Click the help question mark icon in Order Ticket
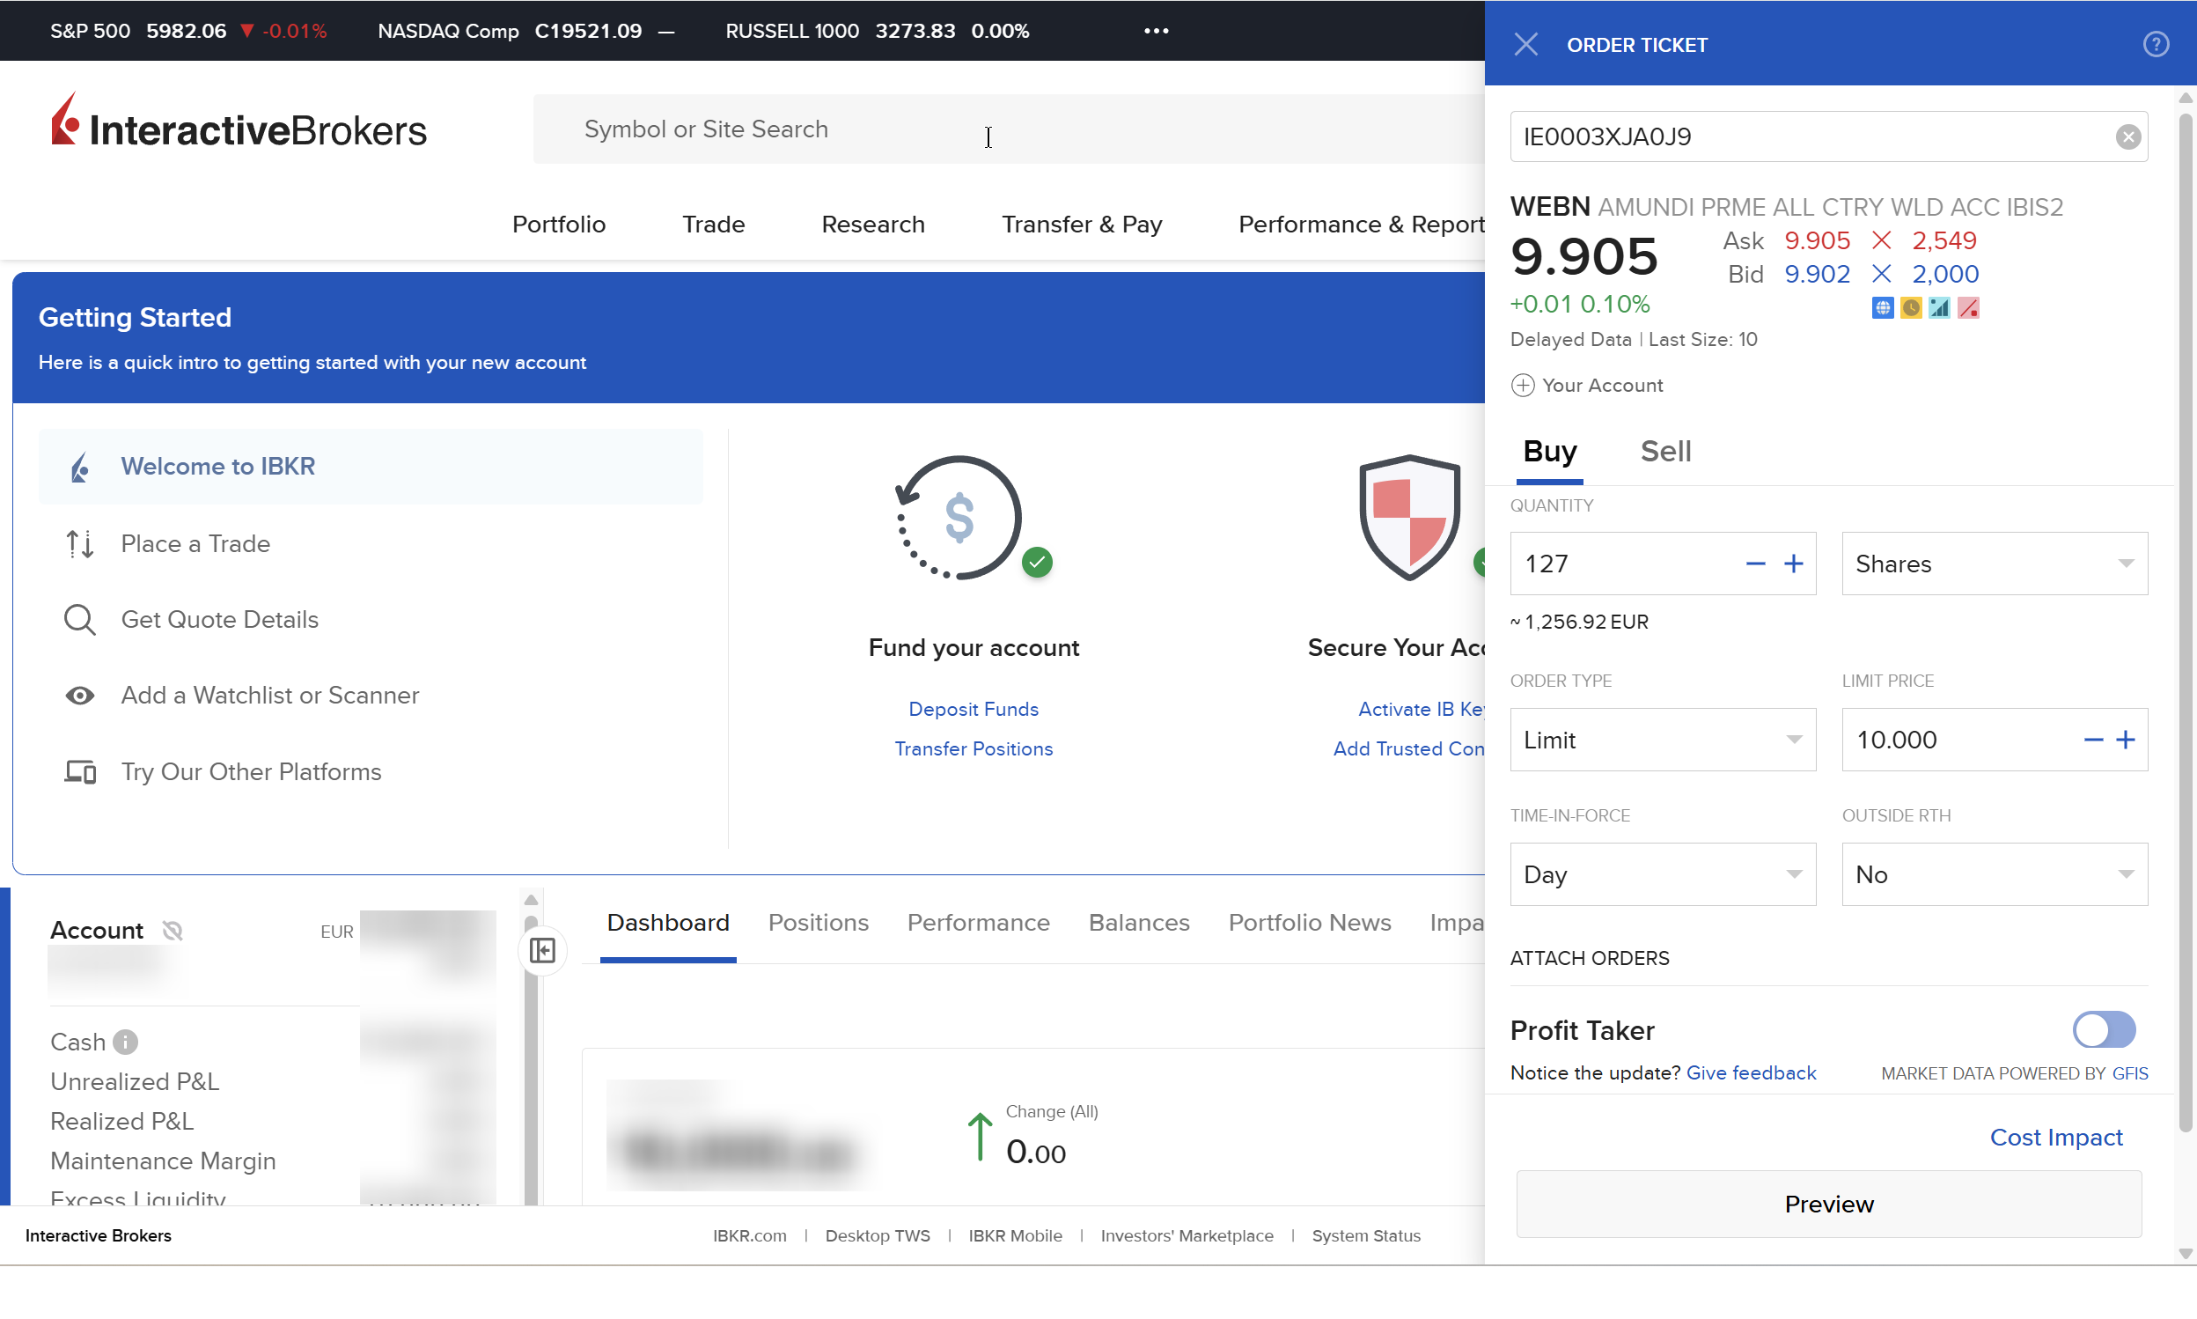Image resolution: width=2197 pixels, height=1319 pixels. pyautogui.click(x=2156, y=43)
